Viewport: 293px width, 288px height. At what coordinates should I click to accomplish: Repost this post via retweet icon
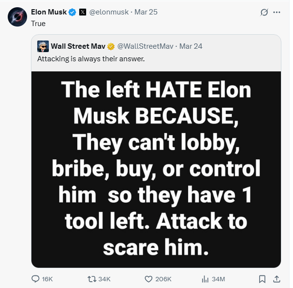91,279
